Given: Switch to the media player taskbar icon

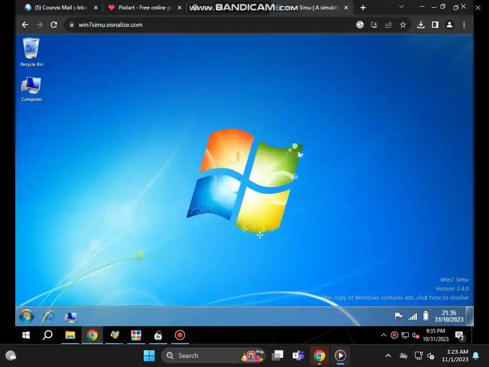Looking at the screenshot, I should [x=340, y=356].
